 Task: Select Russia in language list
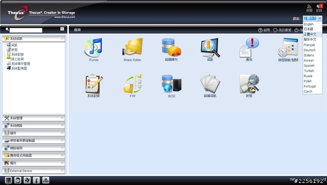312,76
